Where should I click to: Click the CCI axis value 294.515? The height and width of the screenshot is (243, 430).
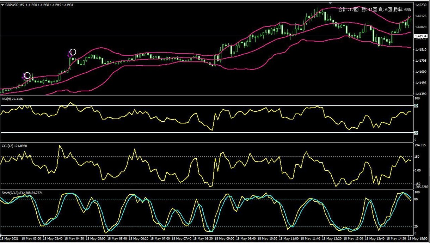pyautogui.click(x=421, y=145)
